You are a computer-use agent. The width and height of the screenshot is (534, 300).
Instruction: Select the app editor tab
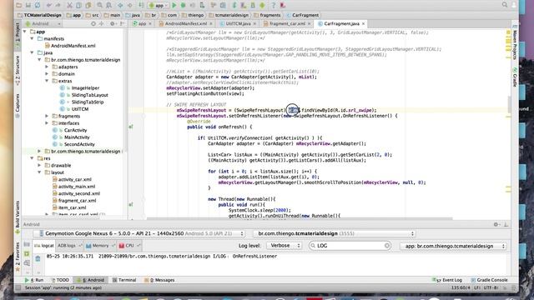click(142, 24)
